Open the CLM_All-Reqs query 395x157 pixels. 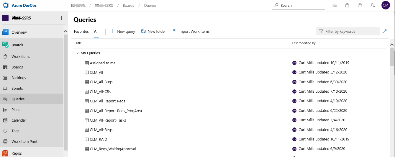coord(101,130)
